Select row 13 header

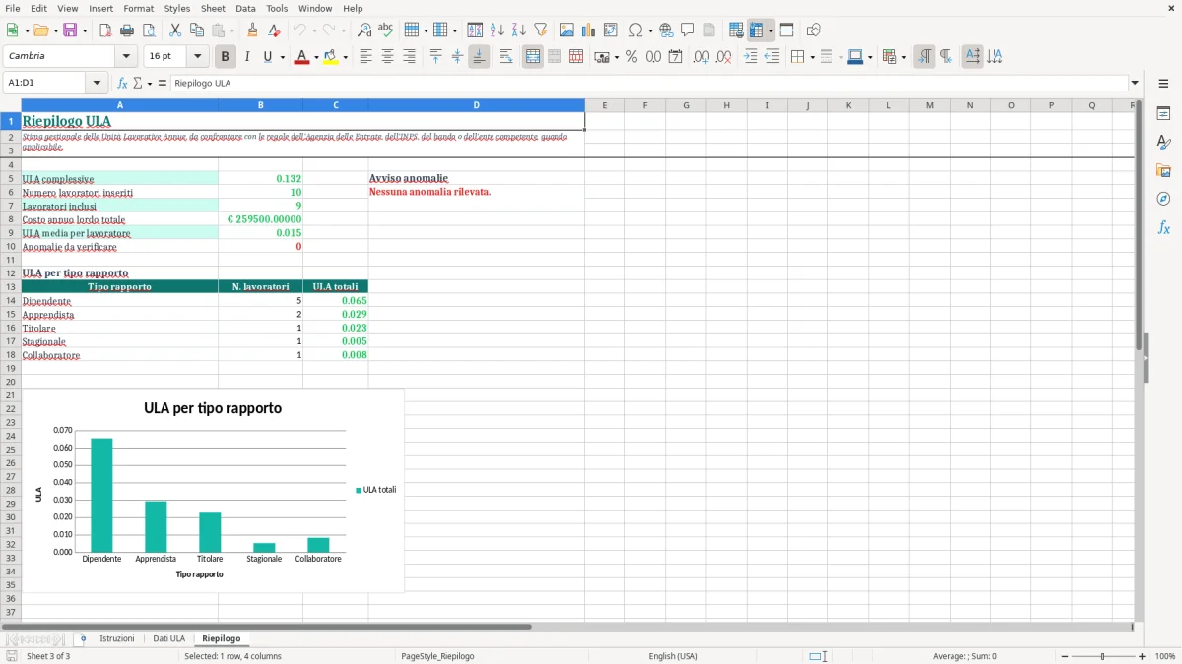11,286
